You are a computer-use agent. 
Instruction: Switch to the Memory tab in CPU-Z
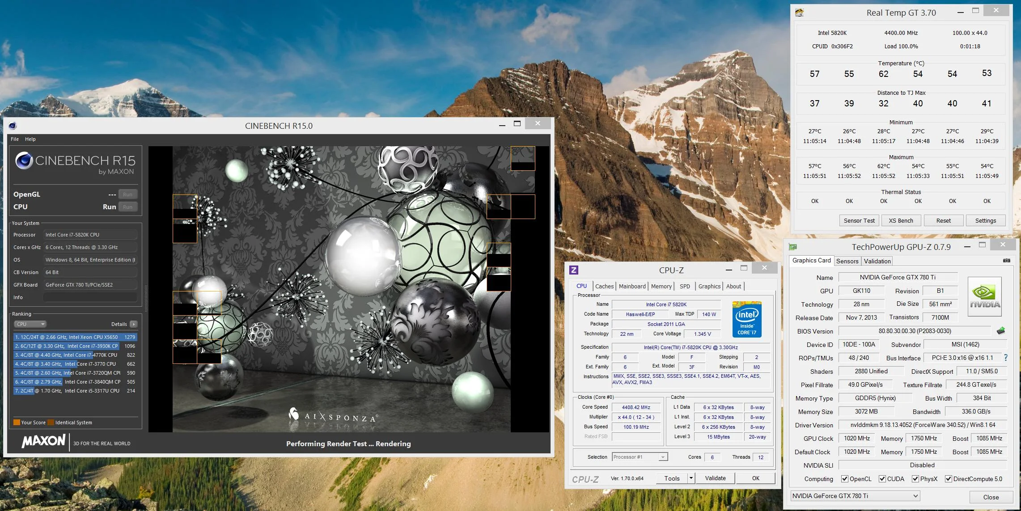pyautogui.click(x=661, y=286)
